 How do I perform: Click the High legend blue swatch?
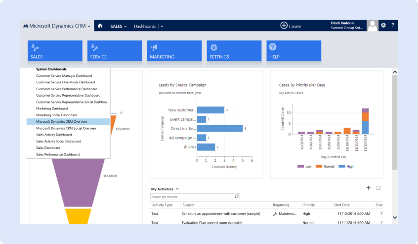(x=342, y=166)
